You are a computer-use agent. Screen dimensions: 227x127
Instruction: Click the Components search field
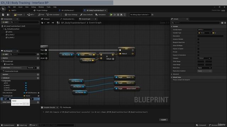coord(24,22)
